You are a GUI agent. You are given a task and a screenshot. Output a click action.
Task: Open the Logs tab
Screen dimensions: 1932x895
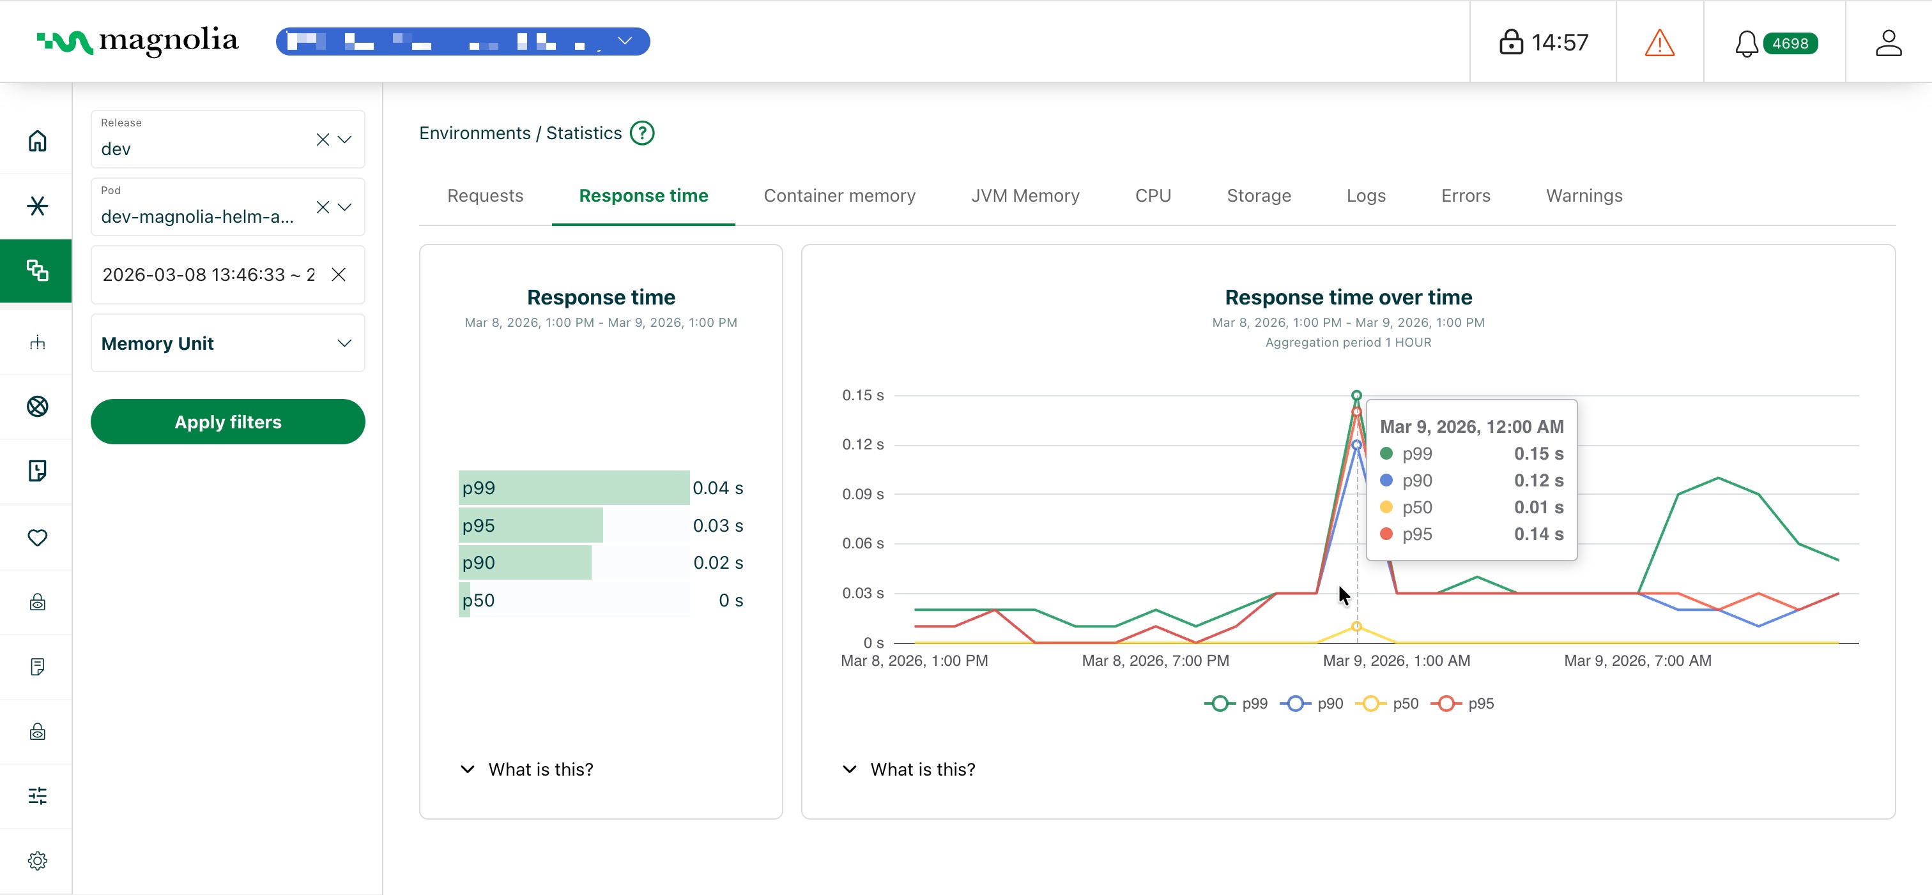(1366, 195)
